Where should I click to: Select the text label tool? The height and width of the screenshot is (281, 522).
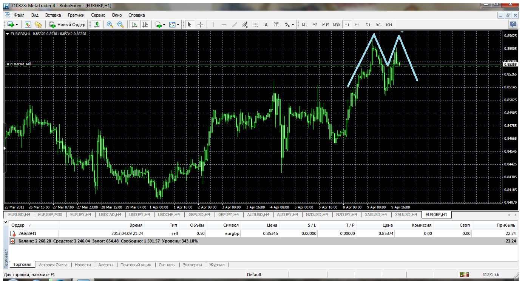click(276, 25)
